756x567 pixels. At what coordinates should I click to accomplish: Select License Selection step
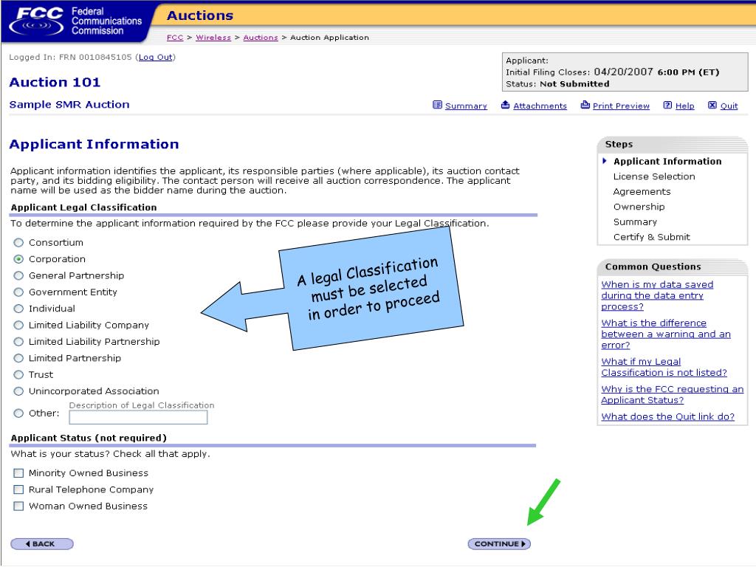[654, 176]
